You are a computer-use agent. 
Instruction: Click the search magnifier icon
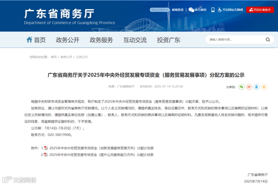point(268,40)
